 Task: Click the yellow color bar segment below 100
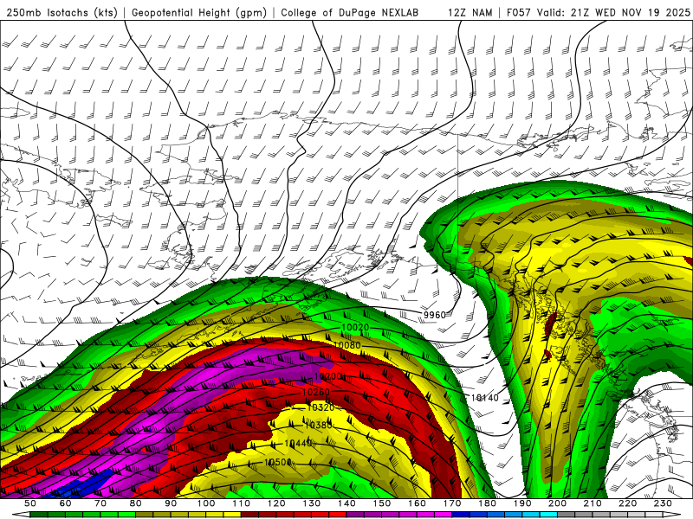(215, 515)
